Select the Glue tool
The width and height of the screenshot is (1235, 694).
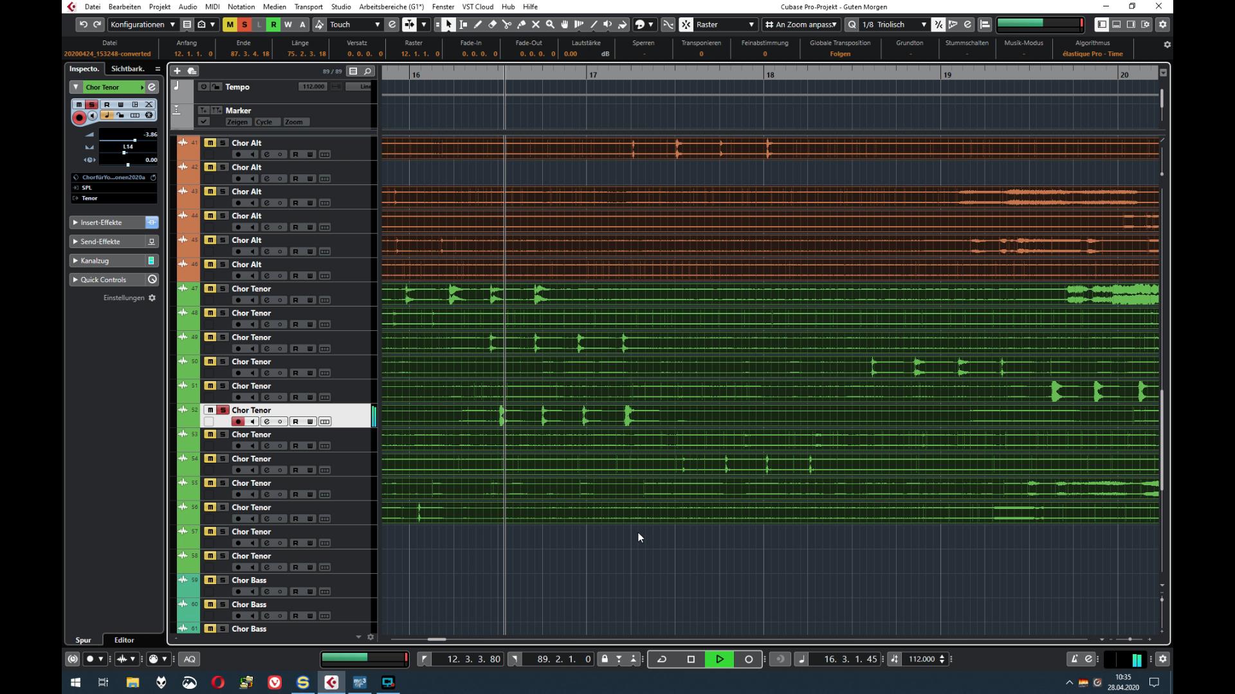[521, 24]
